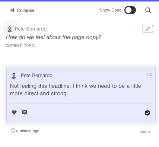
Task: Click the #4 comment number
Action: pyautogui.click(x=149, y=75)
